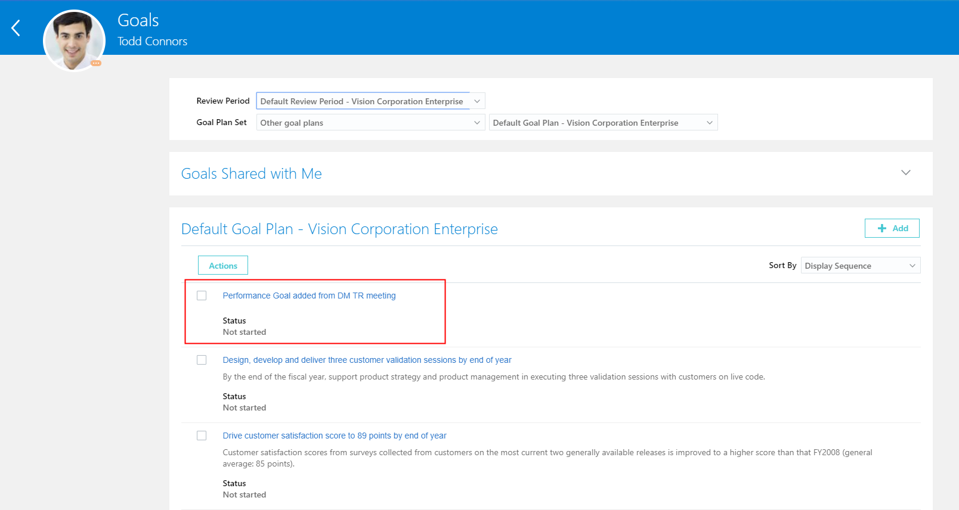Open Performance Goal added from DM TR meeting
Screen dimensions: 959x510
click(309, 296)
